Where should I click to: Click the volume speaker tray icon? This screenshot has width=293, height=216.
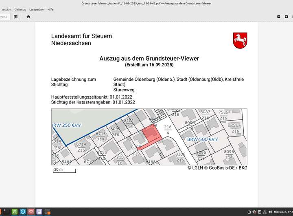click(x=270, y=212)
